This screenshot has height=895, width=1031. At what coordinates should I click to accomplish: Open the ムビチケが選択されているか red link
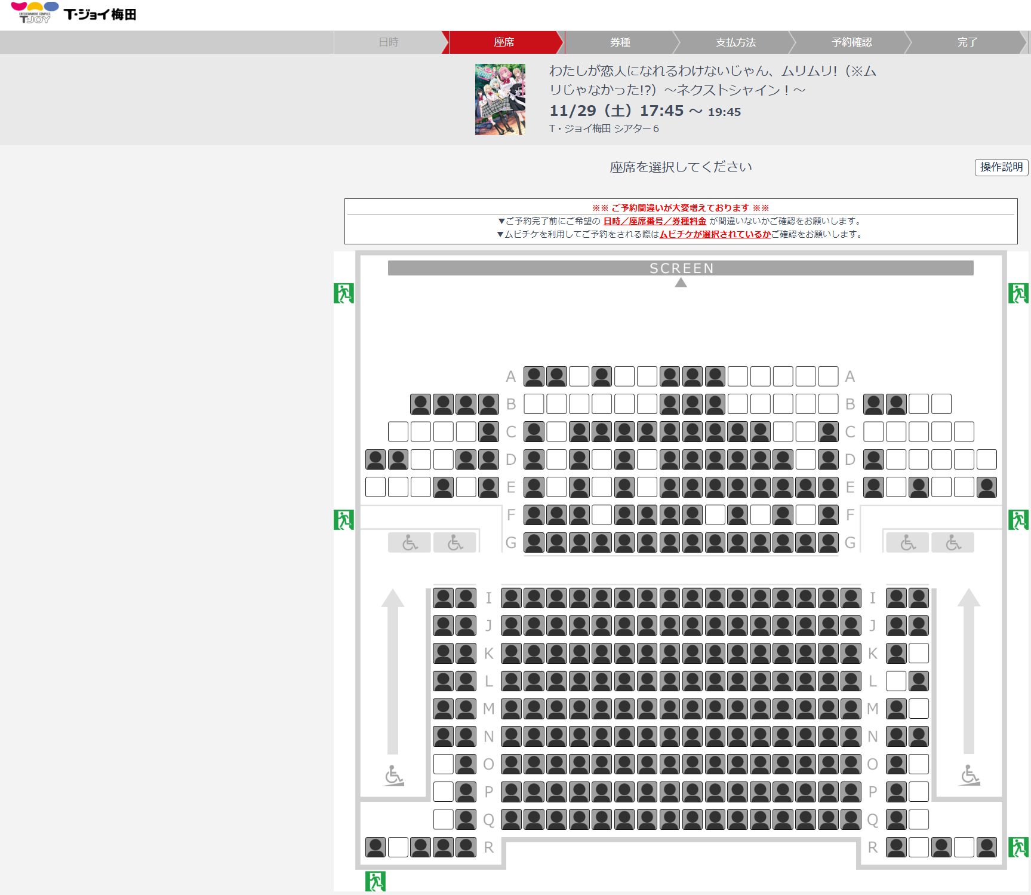(x=715, y=234)
